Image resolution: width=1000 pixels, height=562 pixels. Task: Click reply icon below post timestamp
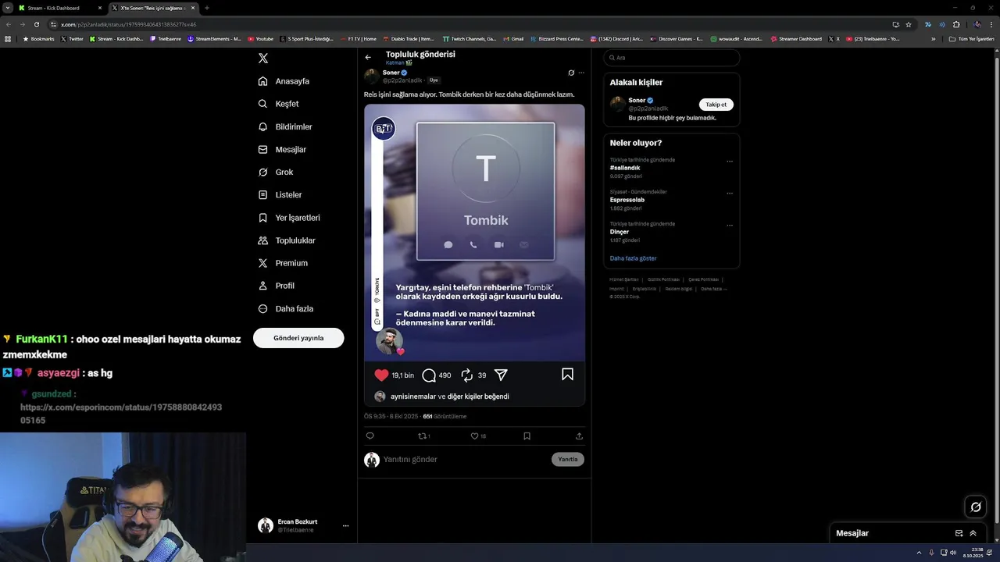(370, 436)
